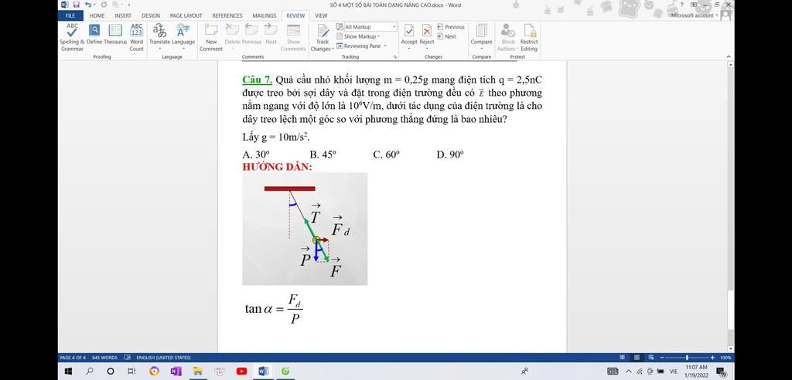Screen dimensions: 792x380
Task: Switch to the INSERT tab
Action: [123, 15]
